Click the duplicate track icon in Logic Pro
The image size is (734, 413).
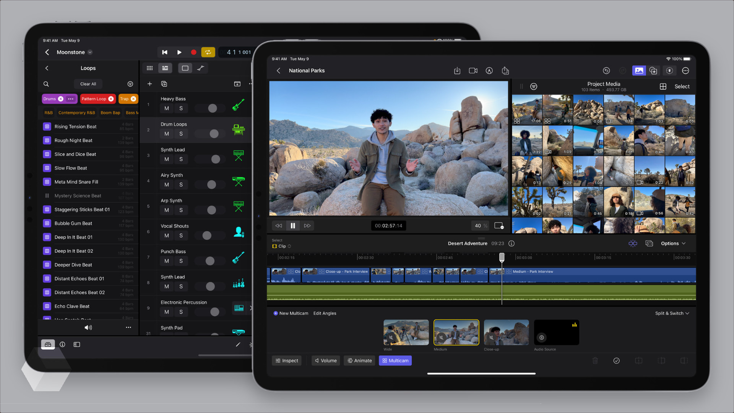pos(164,84)
